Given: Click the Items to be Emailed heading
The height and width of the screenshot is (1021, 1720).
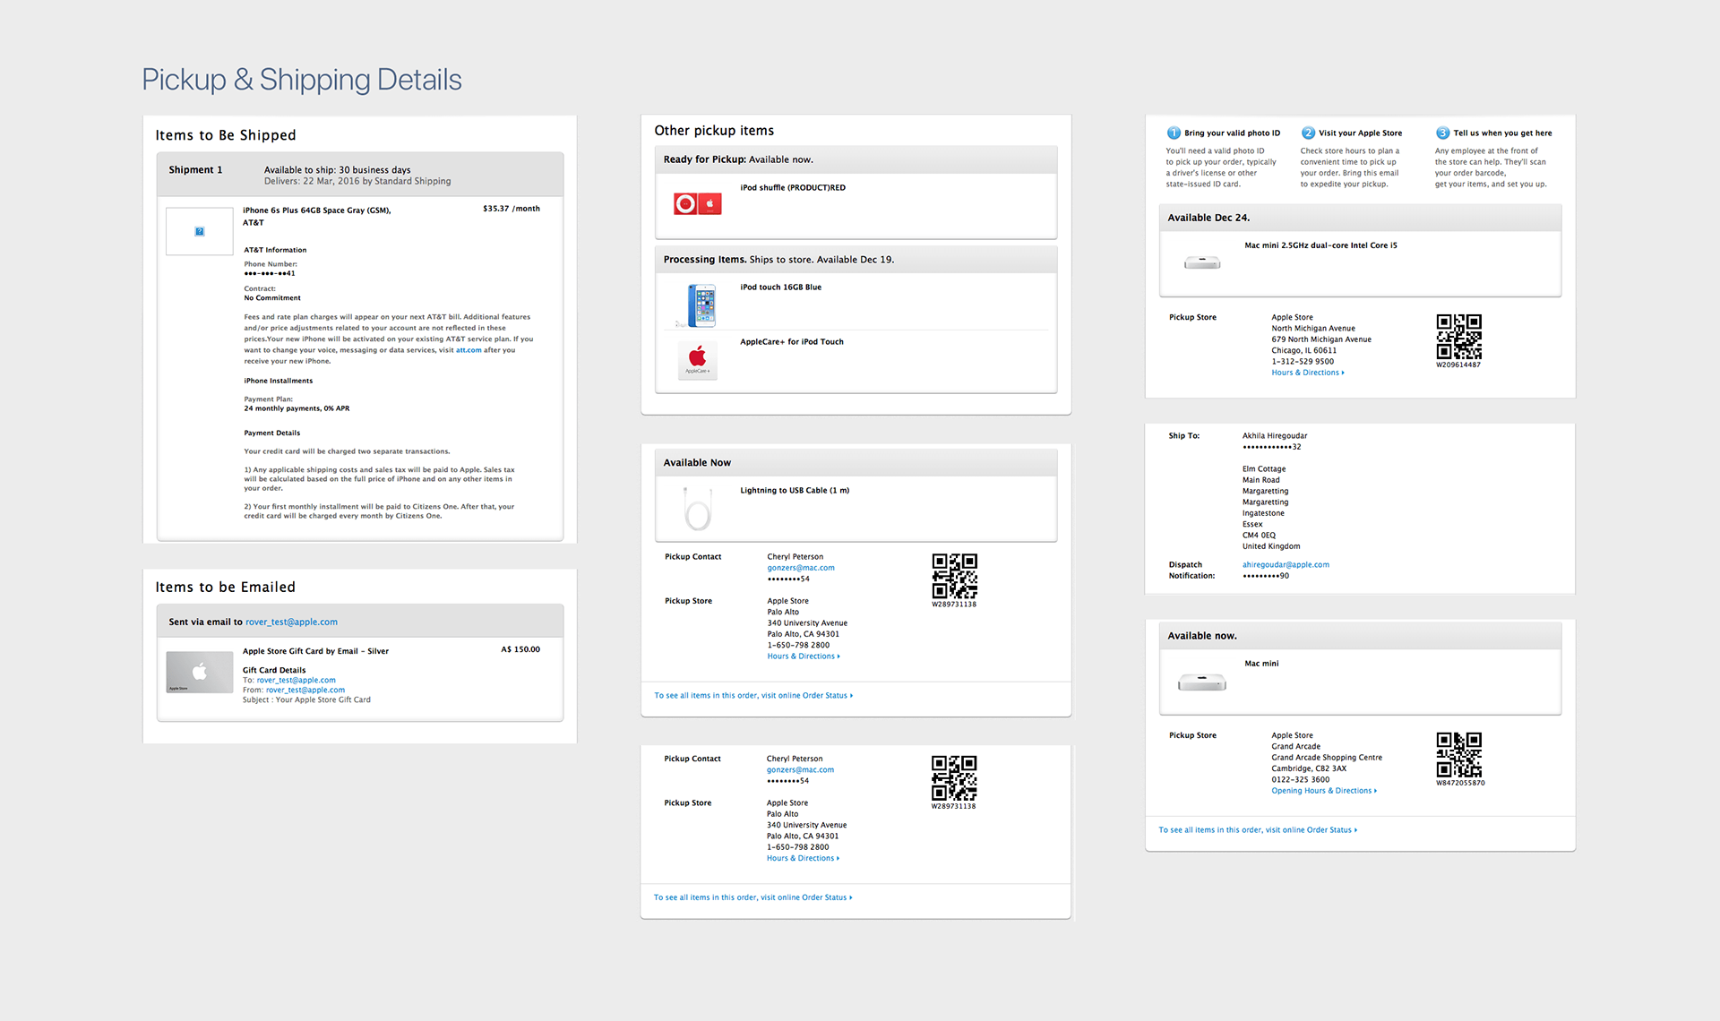Looking at the screenshot, I should pos(225,588).
